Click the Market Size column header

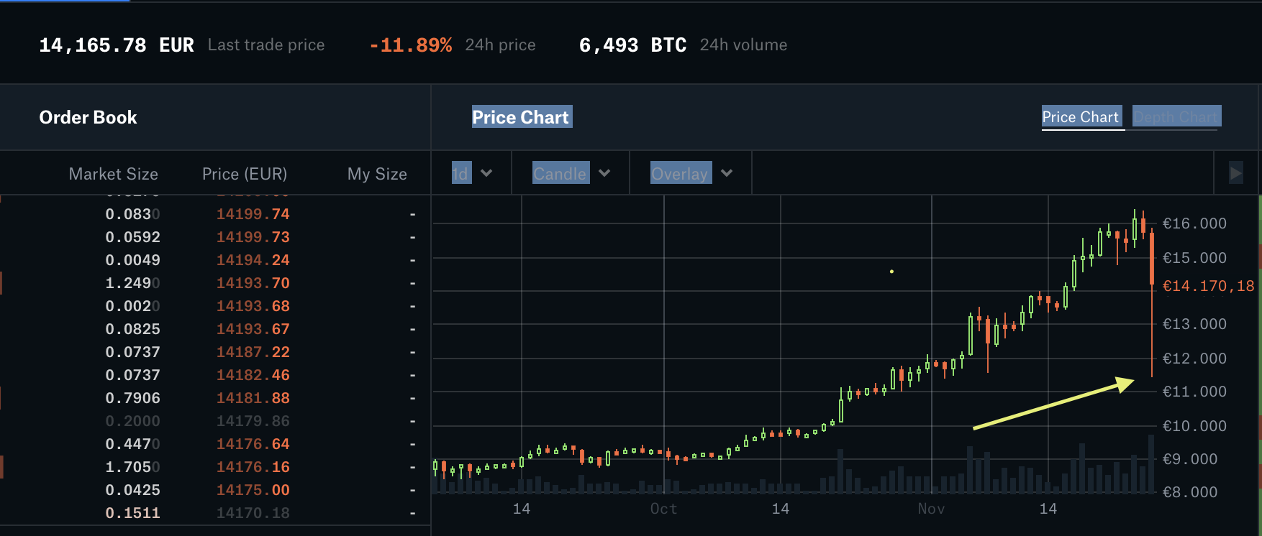coord(113,173)
